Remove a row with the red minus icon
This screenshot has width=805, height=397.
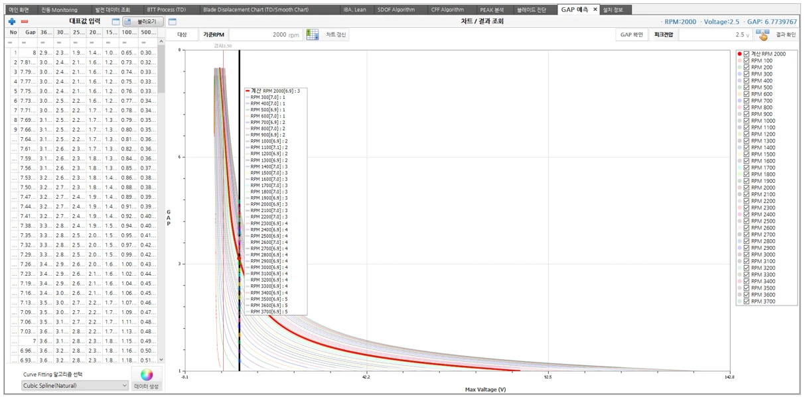click(25, 22)
